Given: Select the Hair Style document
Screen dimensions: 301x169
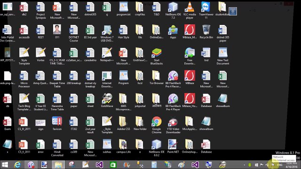Looking at the screenshot, I should 123,30.
